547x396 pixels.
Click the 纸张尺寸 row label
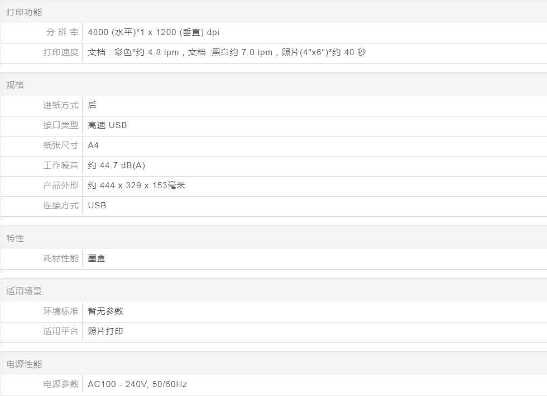click(61, 145)
